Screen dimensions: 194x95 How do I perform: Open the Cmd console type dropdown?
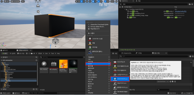tap(26, 93)
